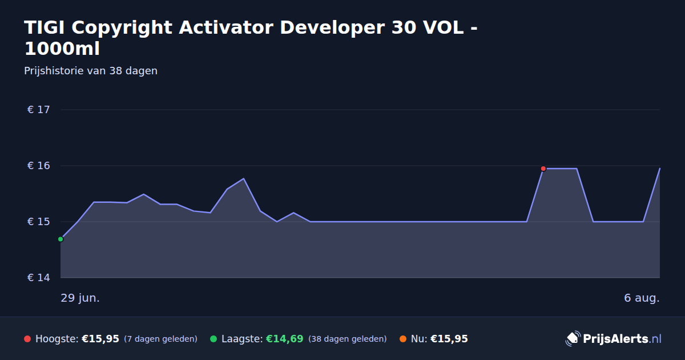
Task: Click the PrijsAlerts tag logo icon
Action: [x=573, y=339]
